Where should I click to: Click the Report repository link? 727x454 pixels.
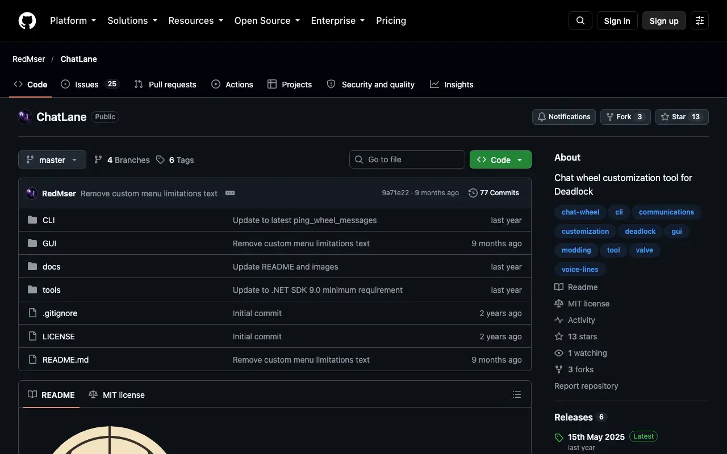pyautogui.click(x=586, y=386)
